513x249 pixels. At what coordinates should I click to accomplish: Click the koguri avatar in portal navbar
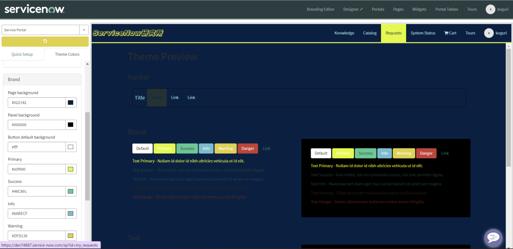click(489, 33)
